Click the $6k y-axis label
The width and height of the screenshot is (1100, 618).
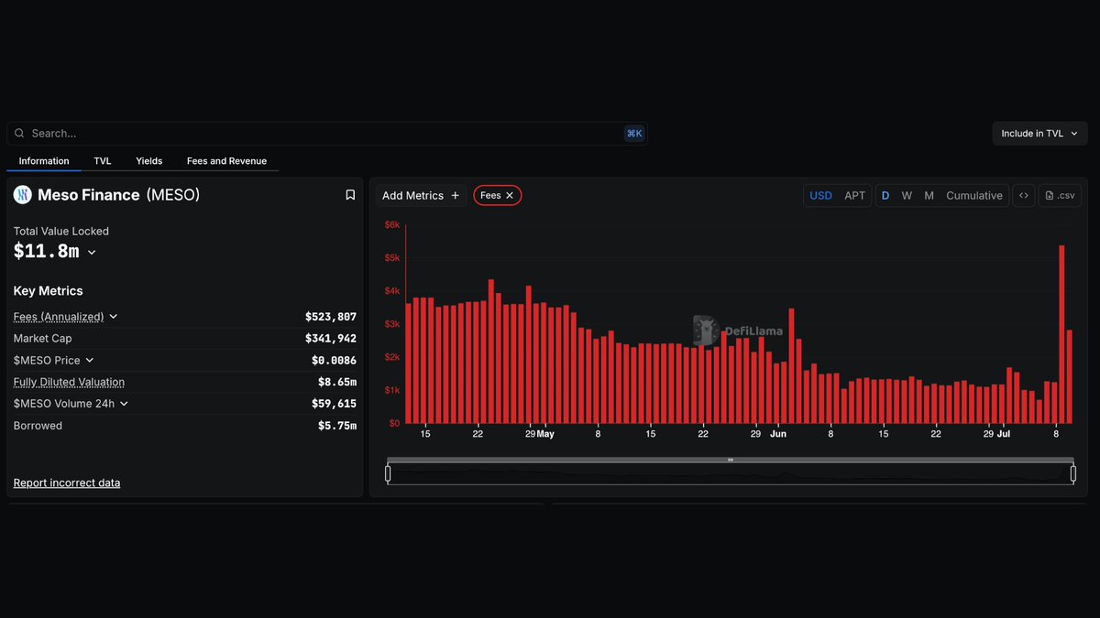point(391,224)
